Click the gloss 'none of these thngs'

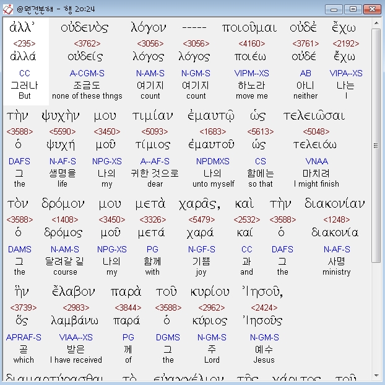[x=87, y=95]
